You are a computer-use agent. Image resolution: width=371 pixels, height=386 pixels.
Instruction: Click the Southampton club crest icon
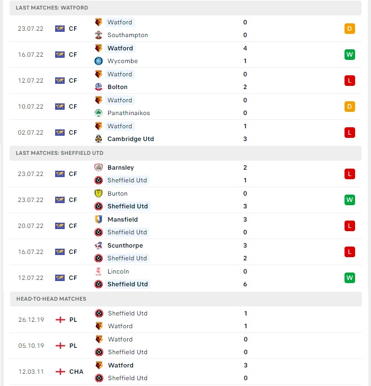99,35
